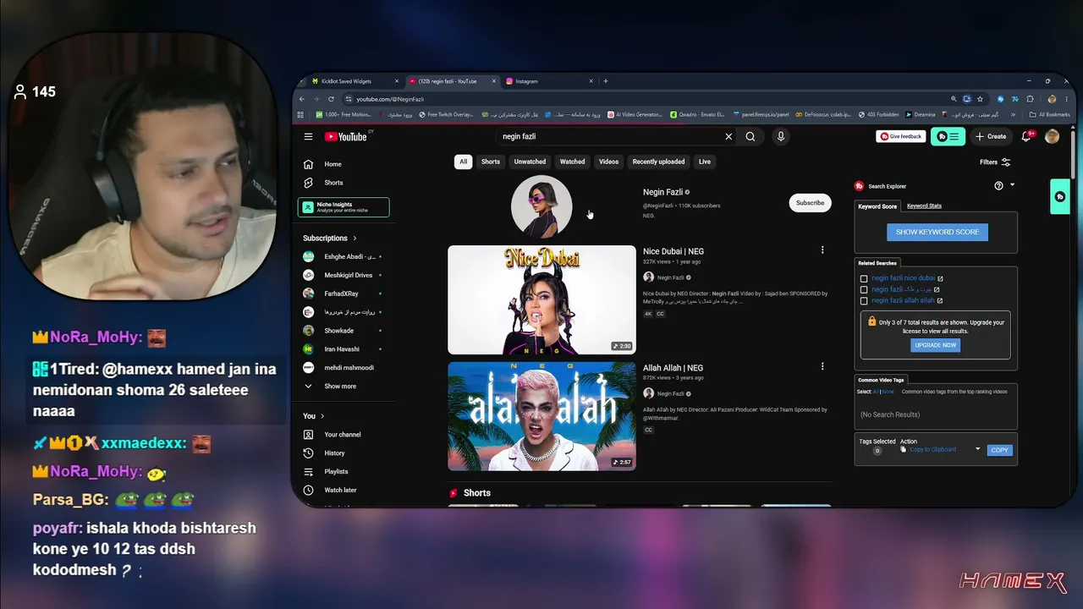Viewport: 1083px width, 609px height.
Task: Expand the Search Explorer options arrow
Action: click(x=1012, y=185)
